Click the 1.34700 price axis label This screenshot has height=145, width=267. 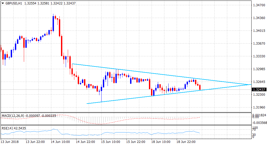coord(259,5)
